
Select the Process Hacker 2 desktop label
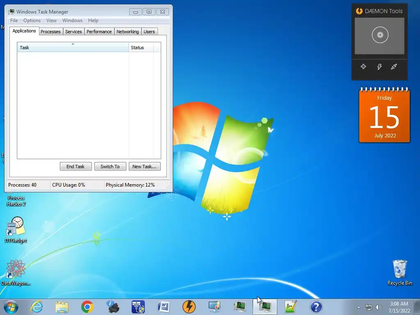pos(16,201)
